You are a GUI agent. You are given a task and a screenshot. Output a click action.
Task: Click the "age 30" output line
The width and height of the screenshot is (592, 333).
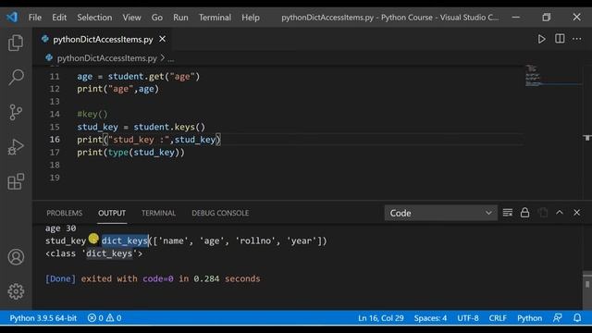coord(60,228)
